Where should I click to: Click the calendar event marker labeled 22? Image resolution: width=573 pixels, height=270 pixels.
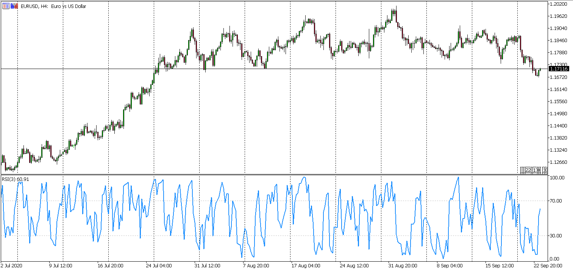(x=528, y=170)
